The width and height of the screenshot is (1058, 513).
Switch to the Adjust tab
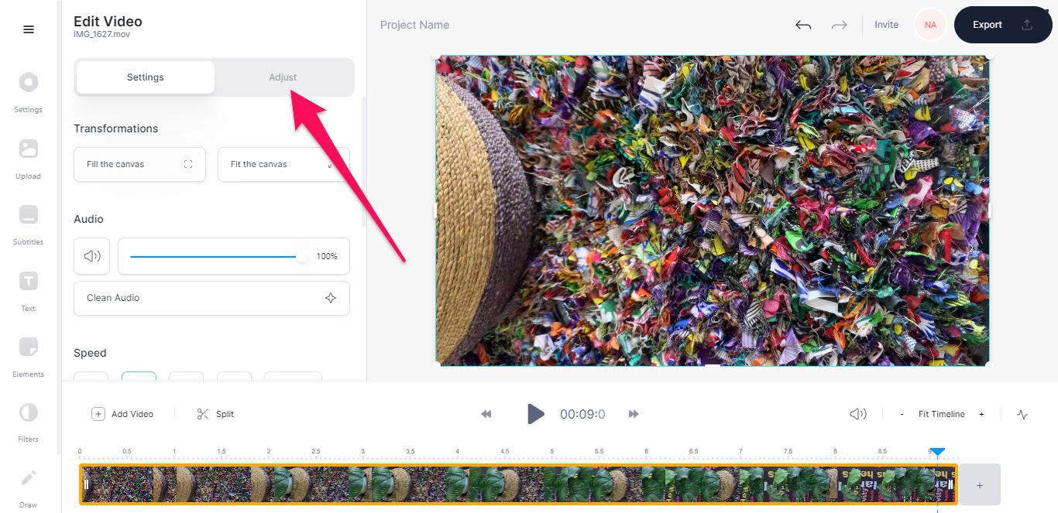(283, 77)
